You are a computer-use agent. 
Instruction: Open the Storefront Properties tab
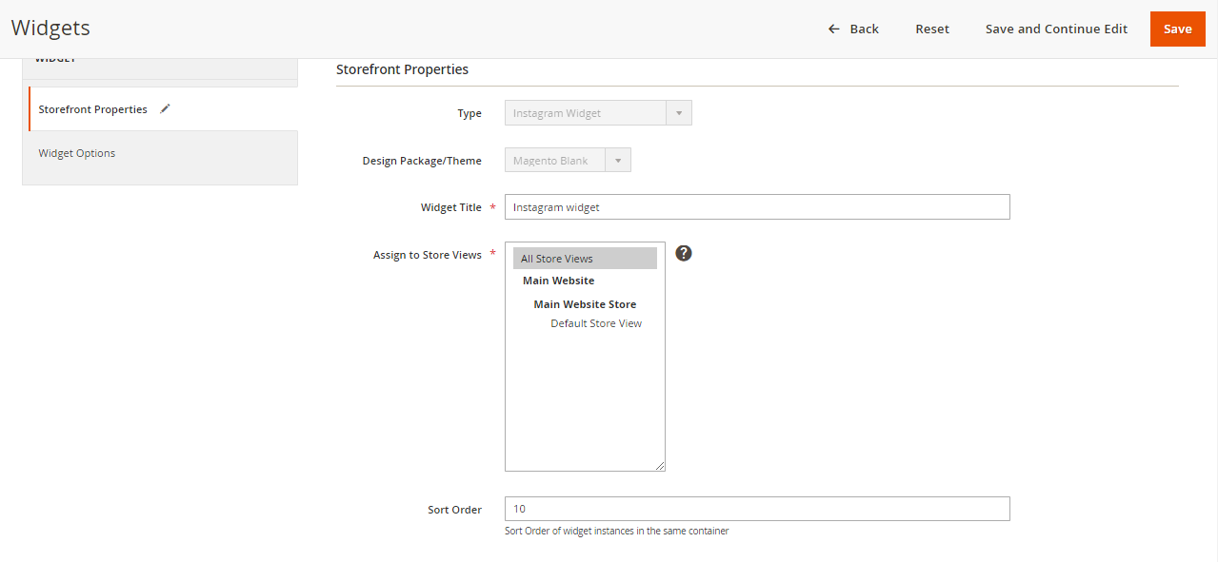(x=92, y=109)
